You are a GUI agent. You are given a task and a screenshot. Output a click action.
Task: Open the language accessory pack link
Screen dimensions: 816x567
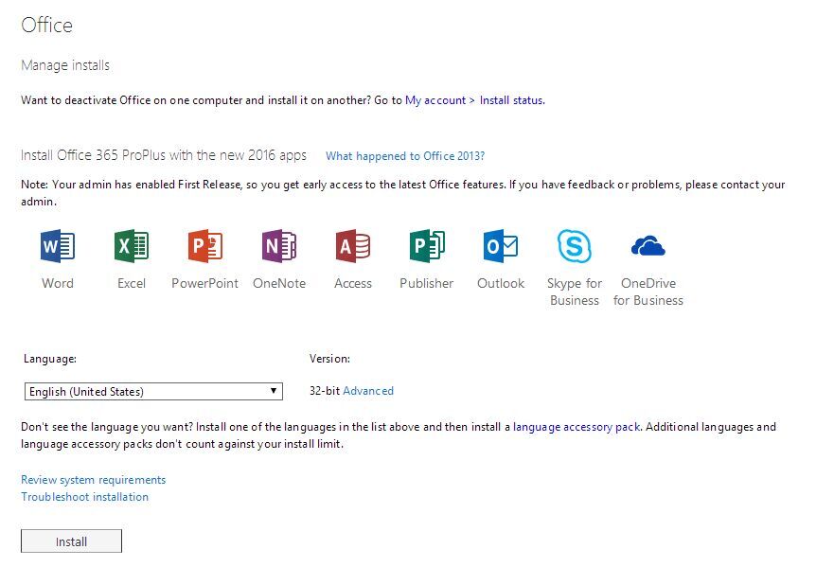tap(577, 427)
